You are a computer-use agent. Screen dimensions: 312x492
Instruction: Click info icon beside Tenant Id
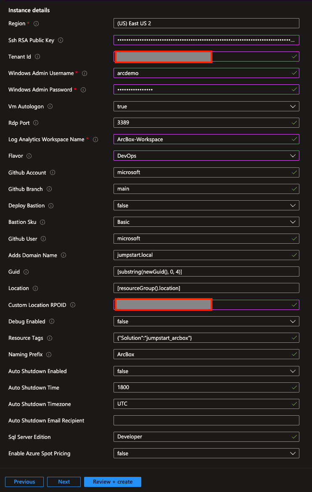click(x=37, y=57)
